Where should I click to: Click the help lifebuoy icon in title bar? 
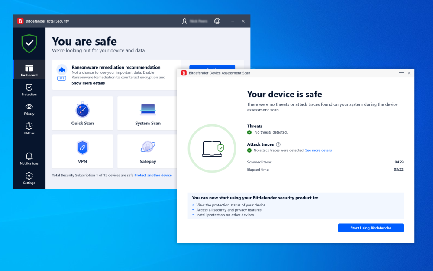217,21
